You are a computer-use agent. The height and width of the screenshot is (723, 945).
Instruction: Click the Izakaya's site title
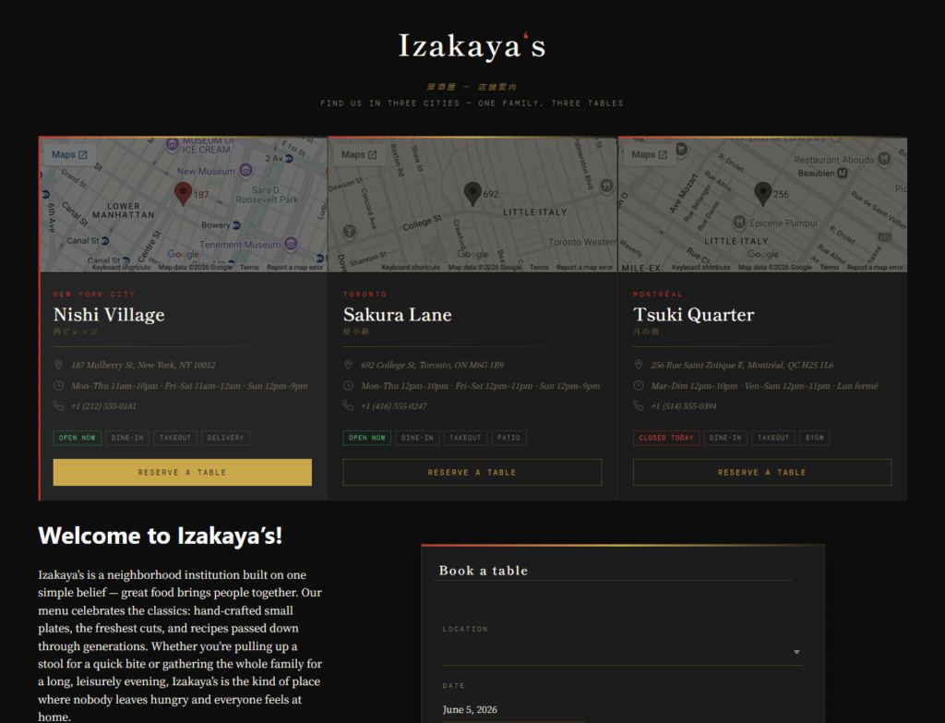472,46
